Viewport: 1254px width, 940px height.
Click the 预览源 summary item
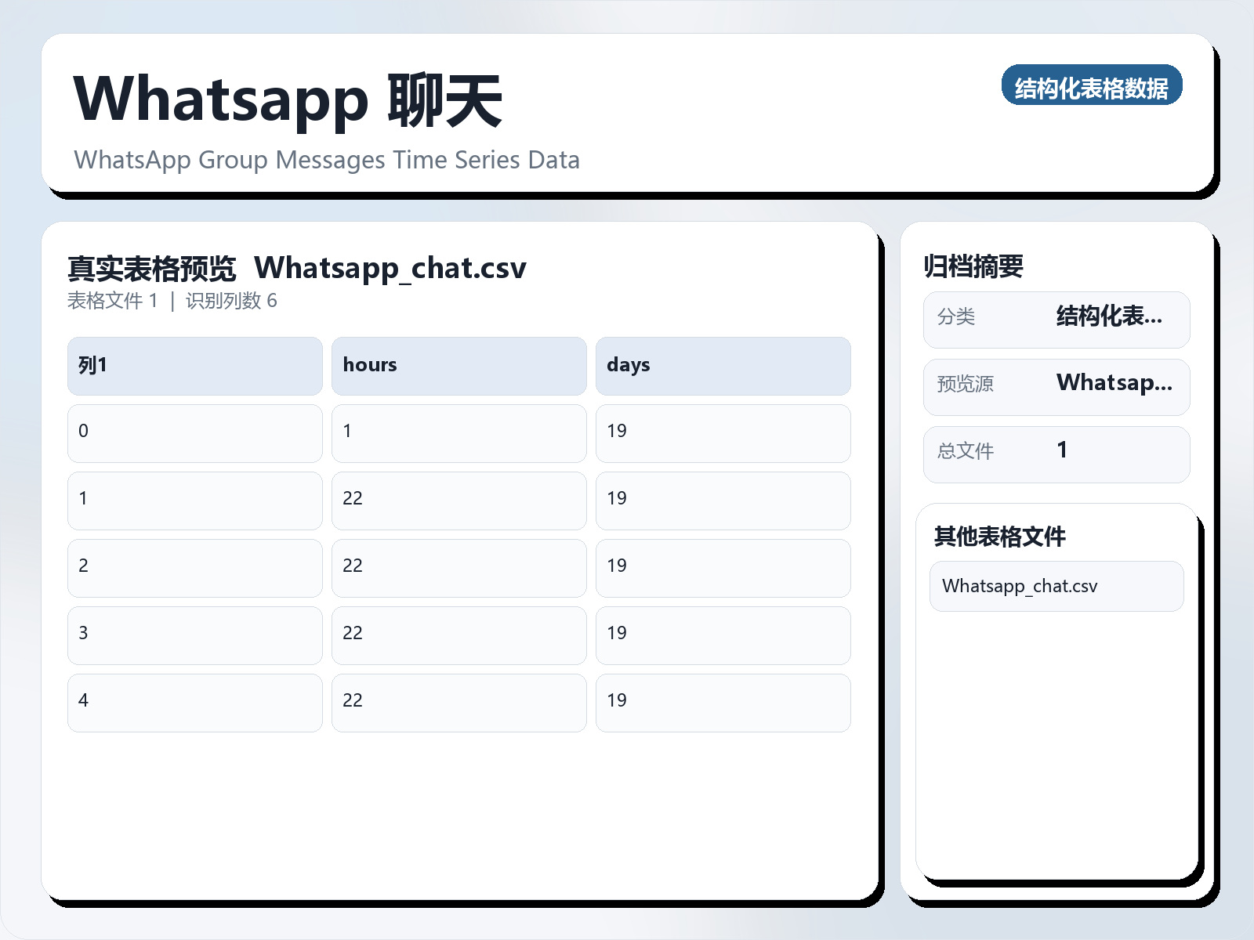pos(1056,386)
